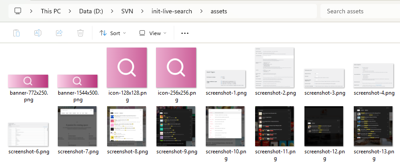
Task: Select the screenshot-2.png thumbnail
Action: [275, 68]
